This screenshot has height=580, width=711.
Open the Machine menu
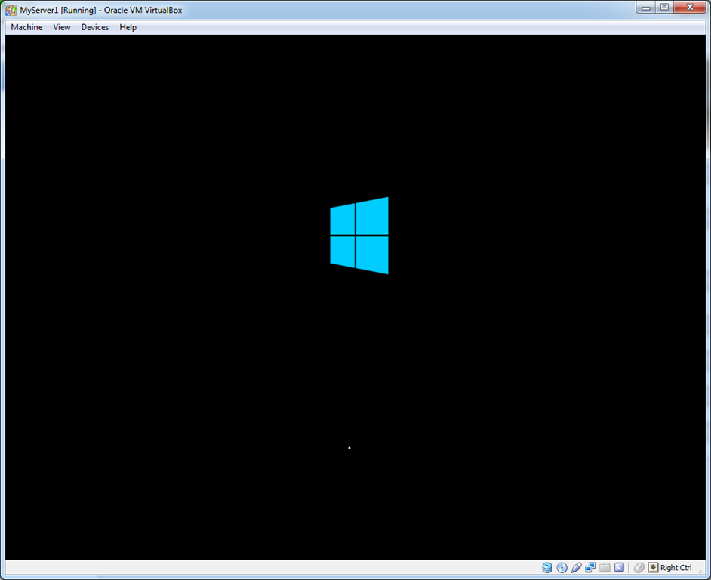click(26, 27)
